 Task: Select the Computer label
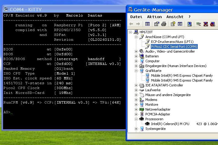point(152,61)
